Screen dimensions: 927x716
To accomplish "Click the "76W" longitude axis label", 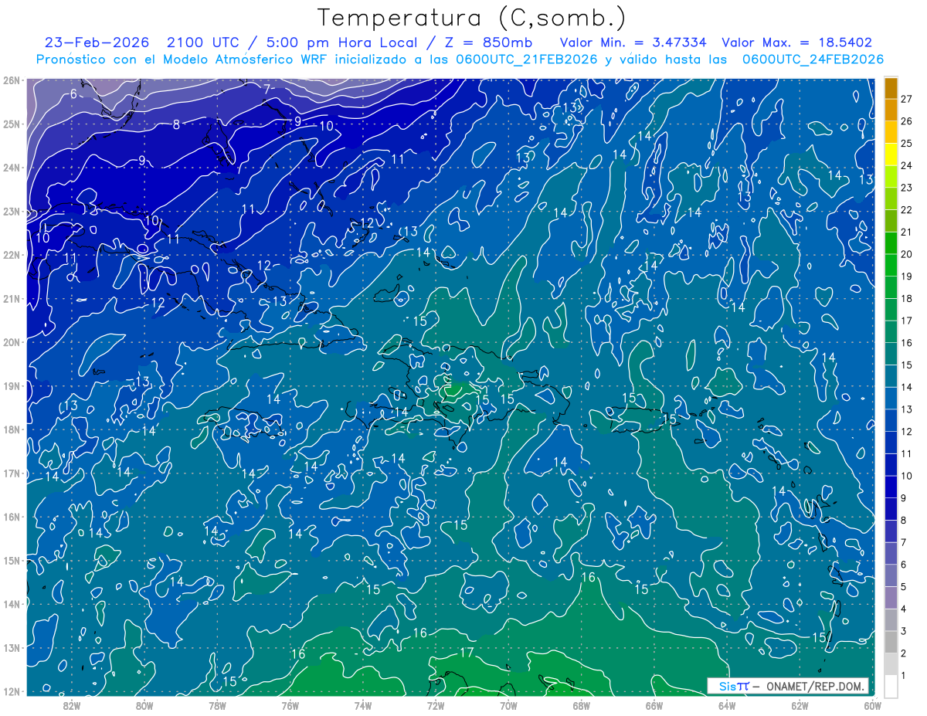I will point(290,705).
